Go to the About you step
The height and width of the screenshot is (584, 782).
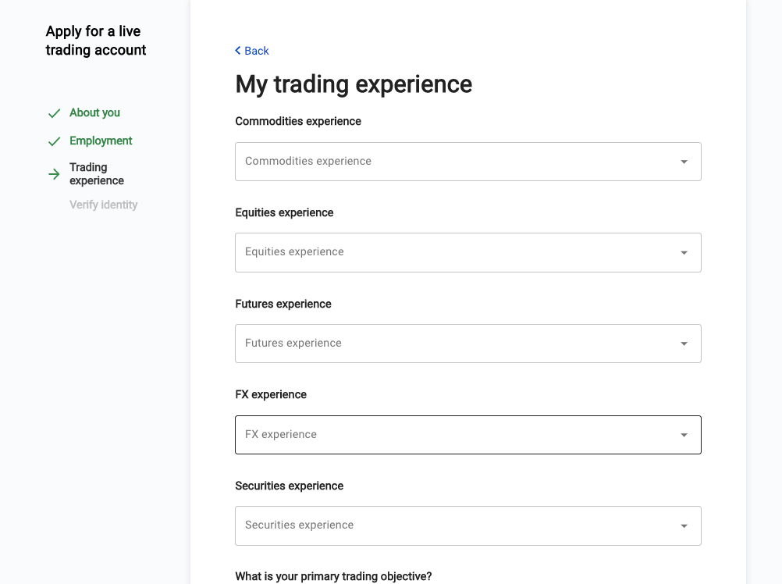(x=94, y=112)
